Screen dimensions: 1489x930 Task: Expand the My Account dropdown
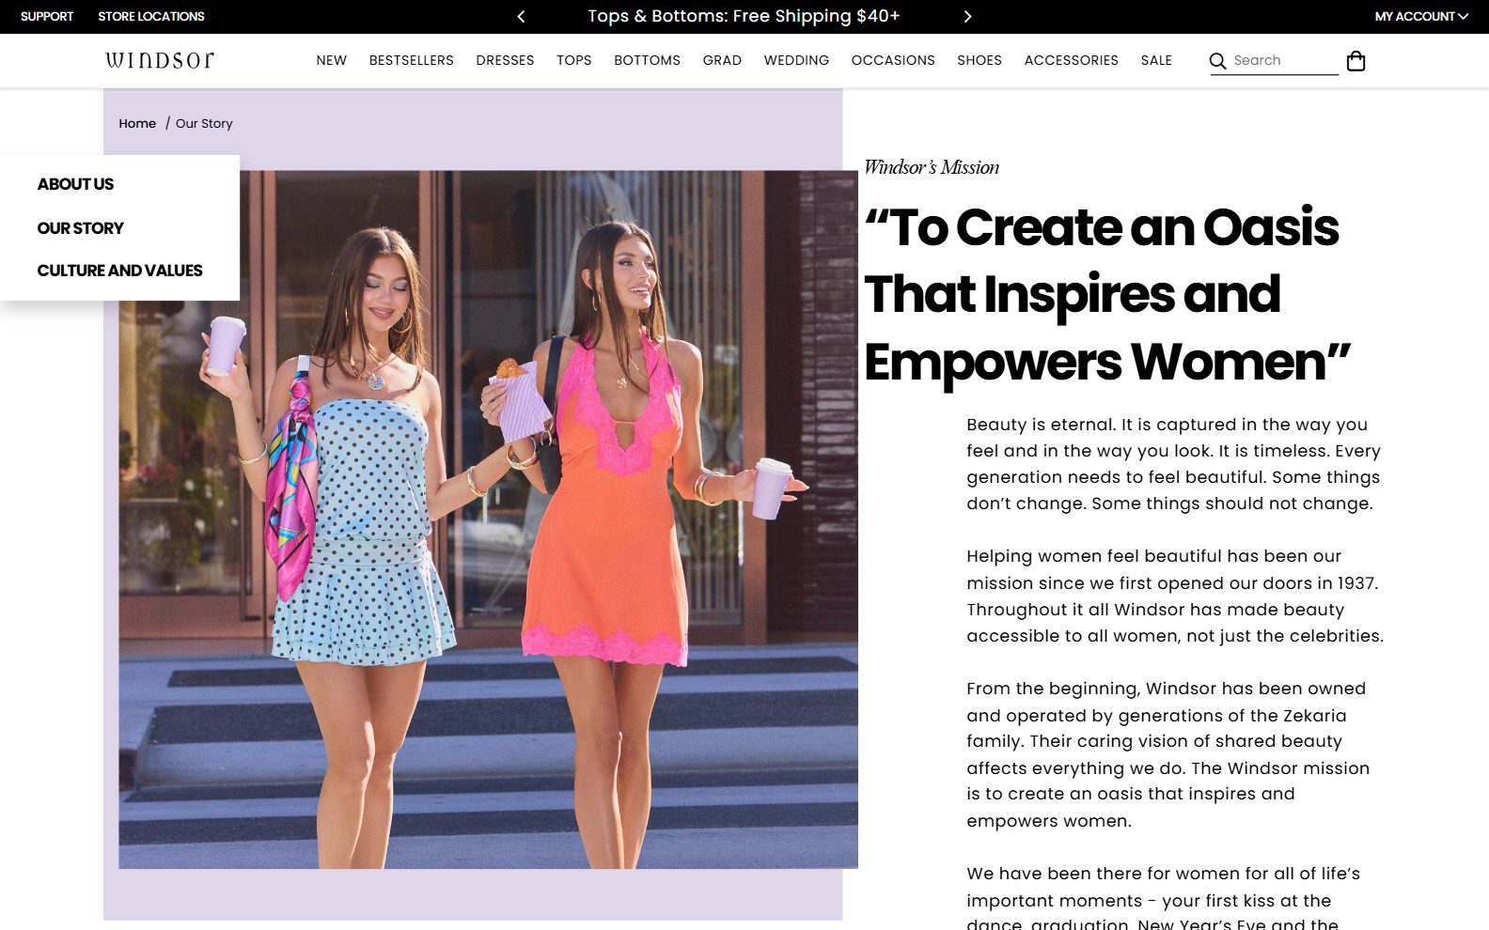pos(1421,16)
